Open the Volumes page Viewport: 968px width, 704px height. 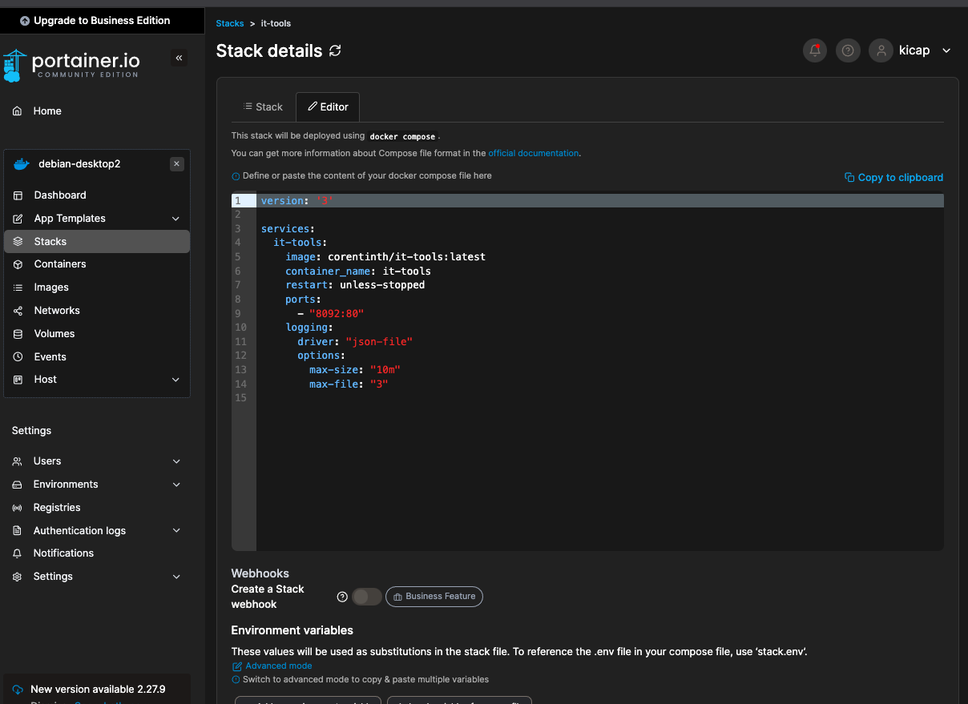(97, 334)
